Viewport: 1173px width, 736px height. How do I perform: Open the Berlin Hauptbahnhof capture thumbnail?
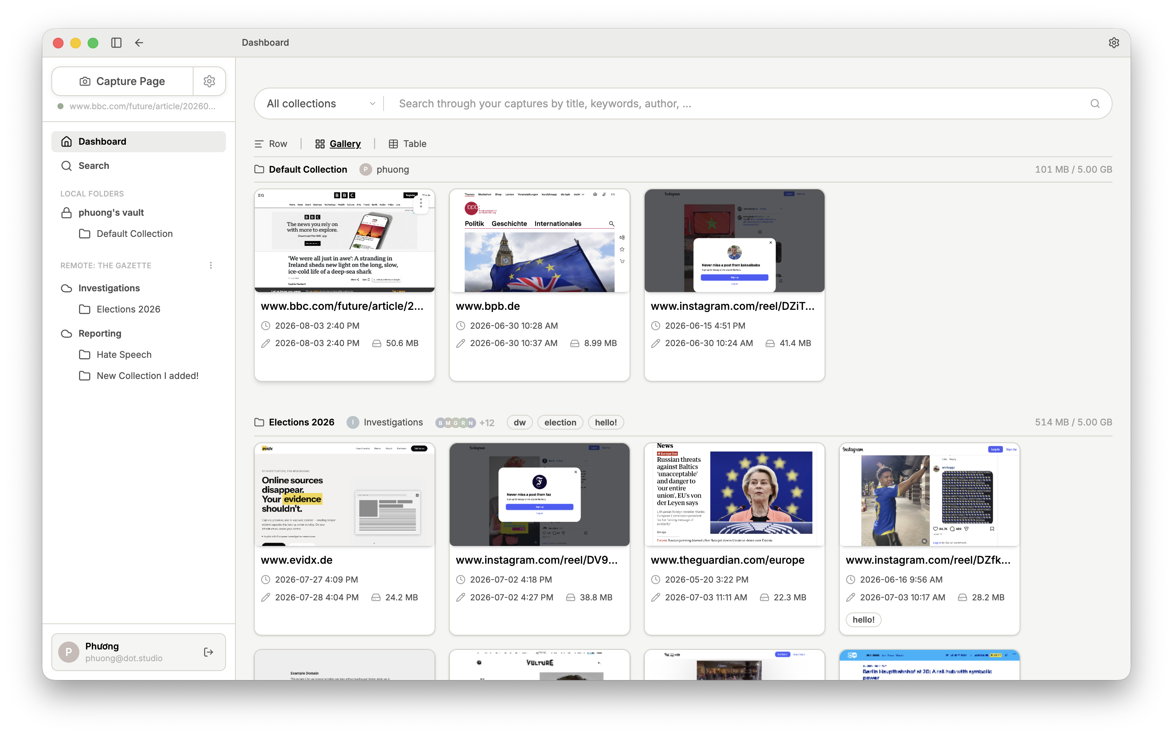[929, 665]
